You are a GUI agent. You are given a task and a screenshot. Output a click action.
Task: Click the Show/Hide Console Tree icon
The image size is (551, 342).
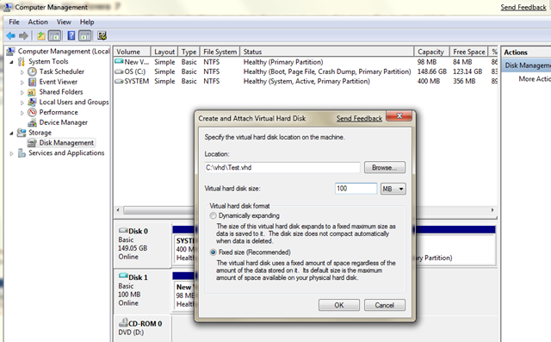coord(54,35)
